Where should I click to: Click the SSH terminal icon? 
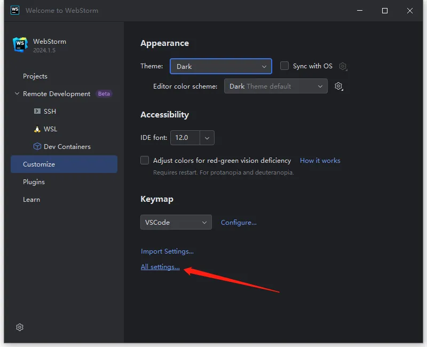click(x=37, y=112)
